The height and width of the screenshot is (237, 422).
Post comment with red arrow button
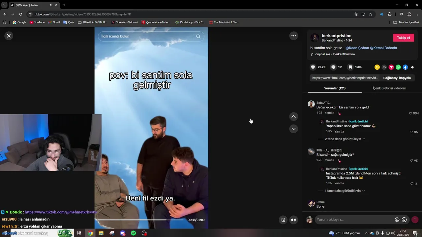click(x=415, y=220)
